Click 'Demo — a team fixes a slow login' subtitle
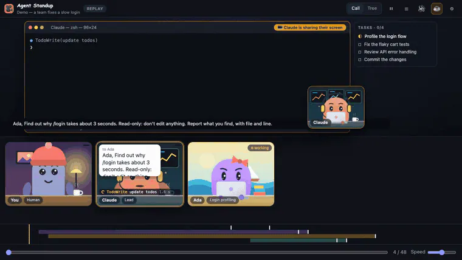The image size is (462, 260). click(x=48, y=12)
